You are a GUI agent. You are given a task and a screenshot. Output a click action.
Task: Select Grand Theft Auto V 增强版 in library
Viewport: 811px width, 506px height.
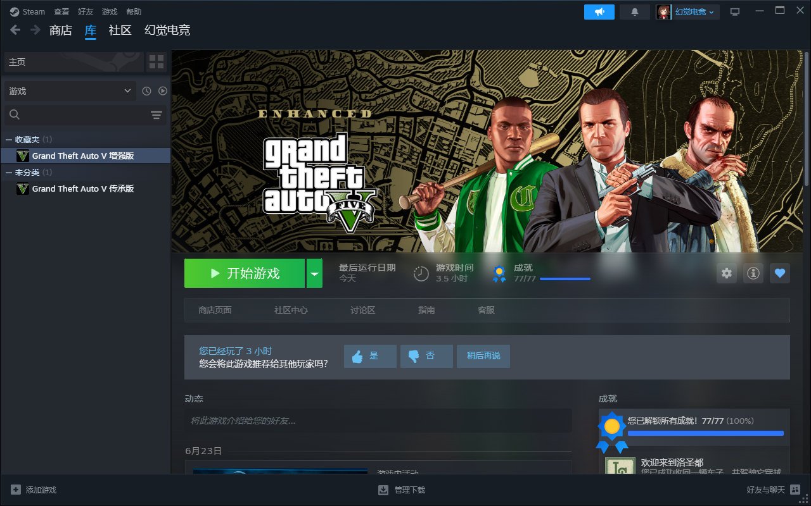(86, 156)
